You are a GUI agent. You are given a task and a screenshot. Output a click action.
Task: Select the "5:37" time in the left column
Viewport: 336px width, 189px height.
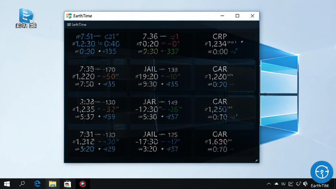click(x=87, y=117)
